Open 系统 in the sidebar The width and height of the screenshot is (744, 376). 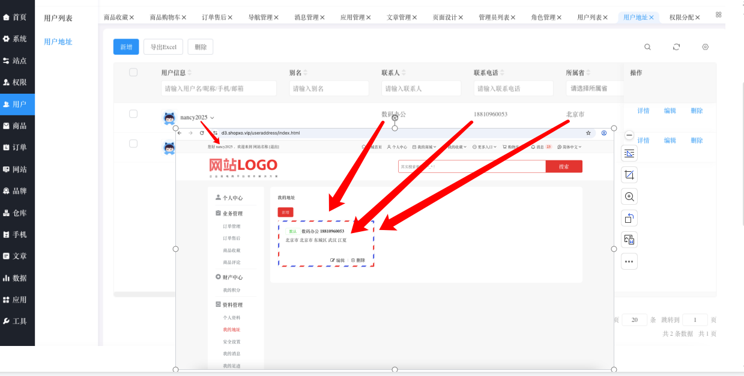tap(17, 38)
